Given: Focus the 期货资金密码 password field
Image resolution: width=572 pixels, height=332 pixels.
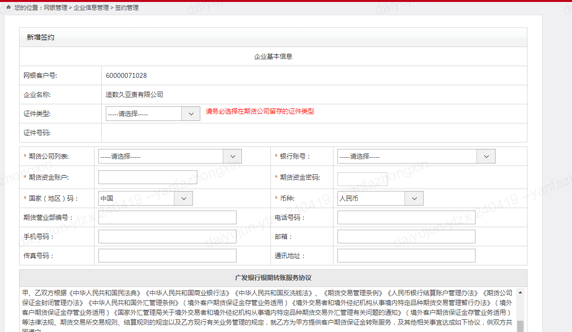Looking at the screenshot, I should tap(362, 179).
